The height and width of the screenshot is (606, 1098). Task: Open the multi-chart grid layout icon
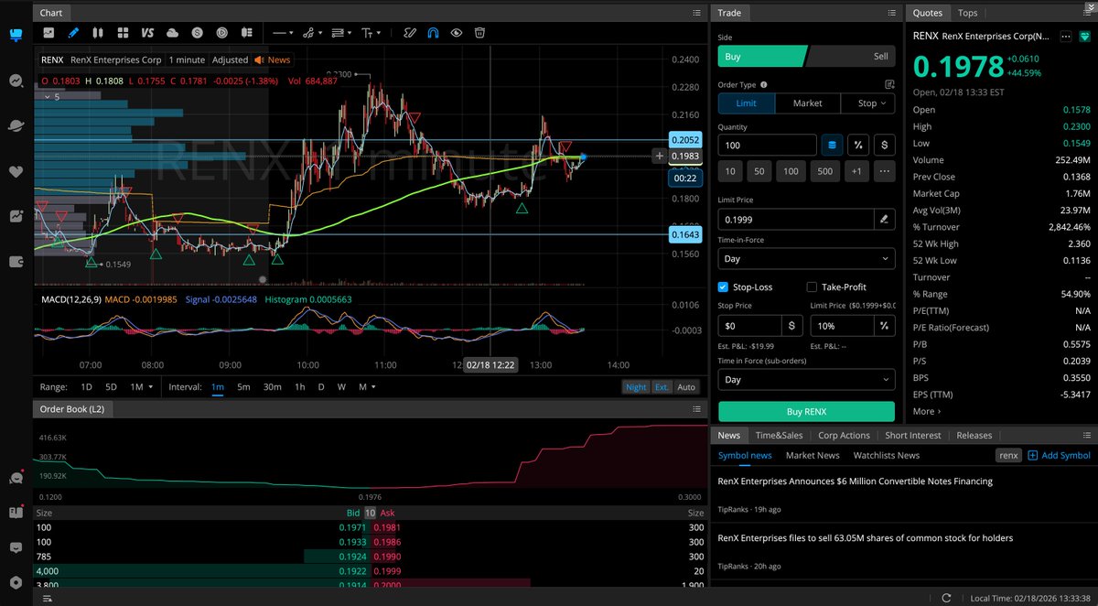tap(122, 33)
